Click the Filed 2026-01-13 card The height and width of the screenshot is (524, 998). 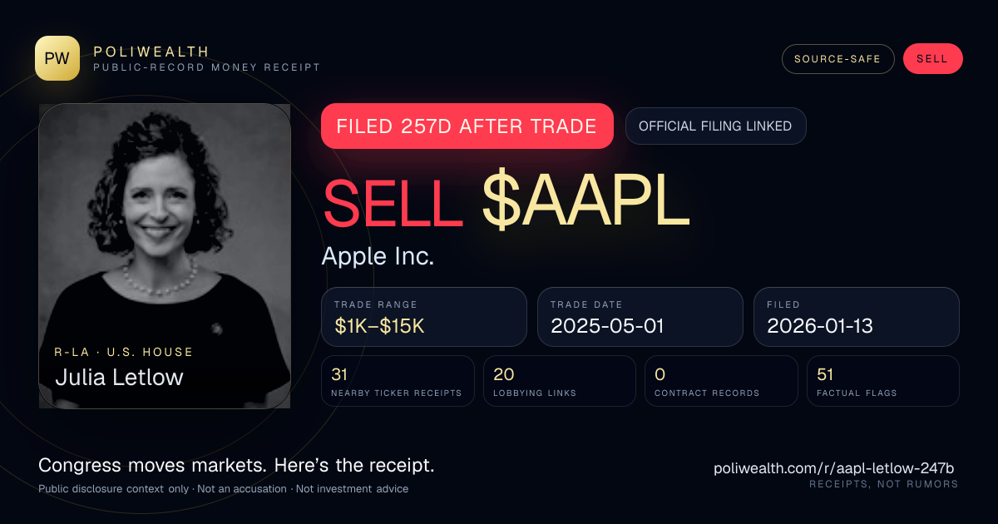[857, 317]
